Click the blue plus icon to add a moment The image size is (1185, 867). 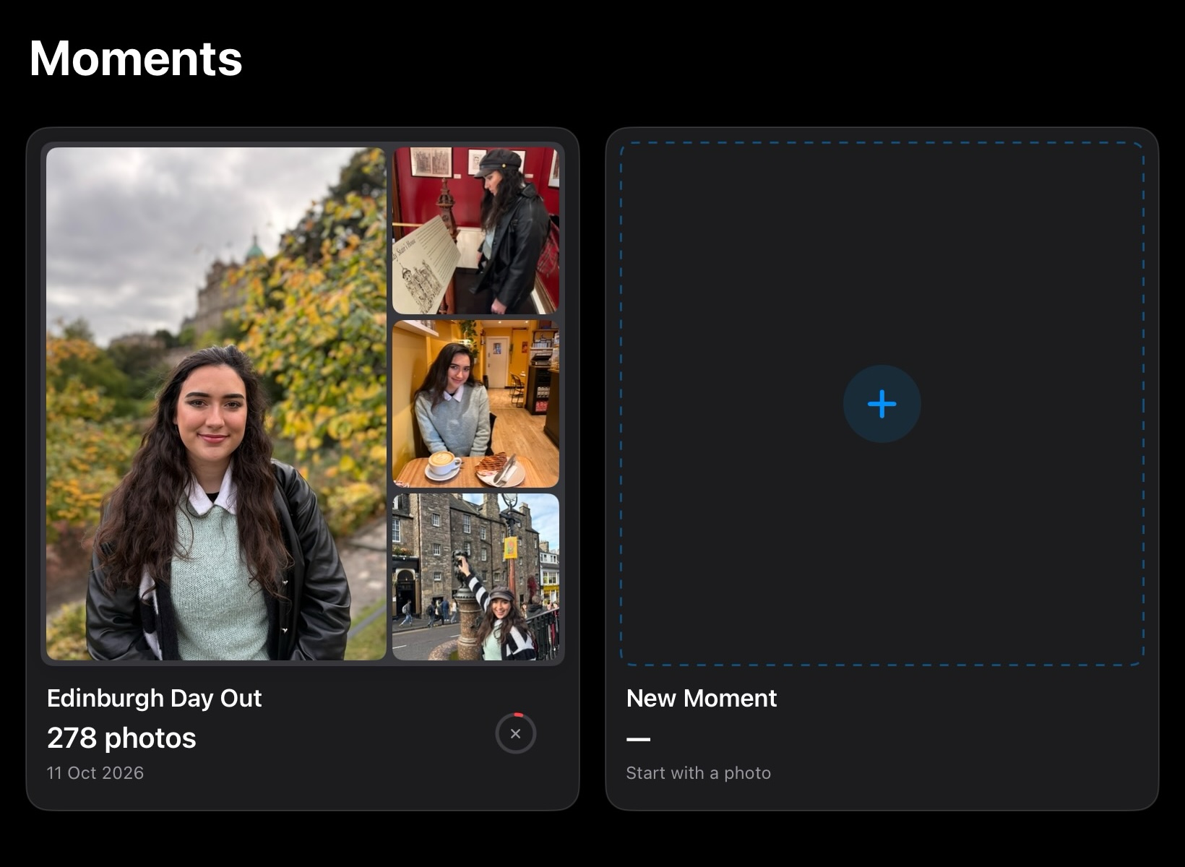pos(882,404)
